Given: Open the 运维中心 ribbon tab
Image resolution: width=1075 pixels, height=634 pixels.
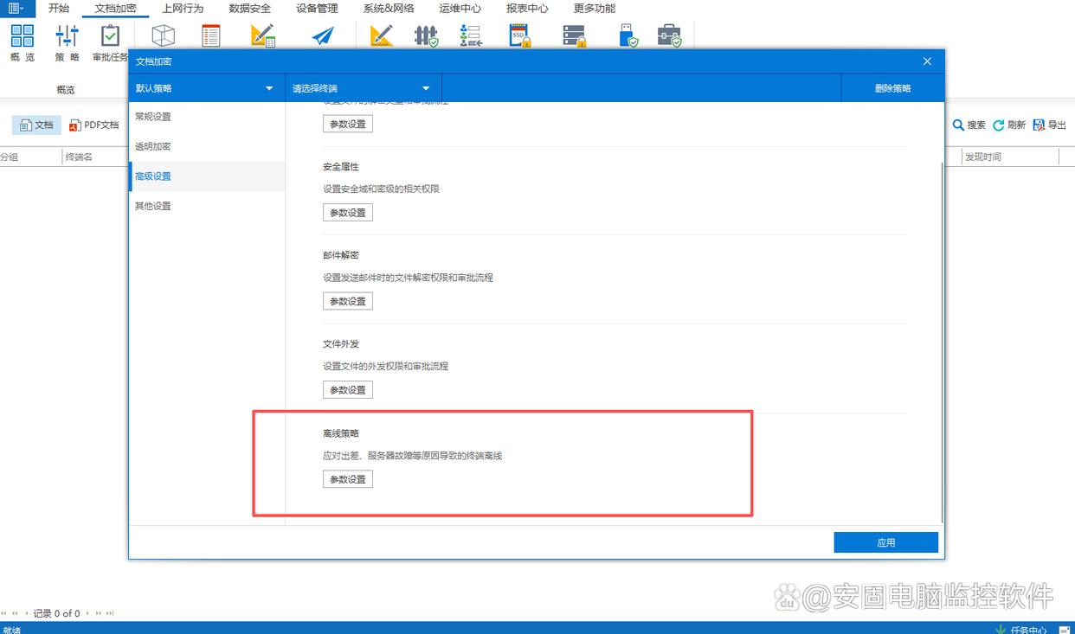Looking at the screenshot, I should 460,9.
